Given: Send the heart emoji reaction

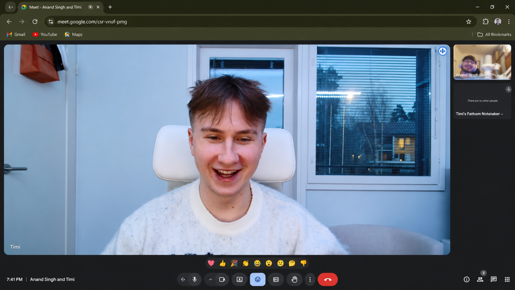Looking at the screenshot, I should pyautogui.click(x=211, y=263).
